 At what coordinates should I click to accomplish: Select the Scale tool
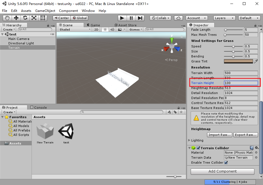point(34,18)
